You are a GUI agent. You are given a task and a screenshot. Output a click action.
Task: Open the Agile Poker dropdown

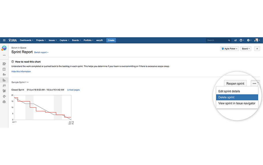230,49
